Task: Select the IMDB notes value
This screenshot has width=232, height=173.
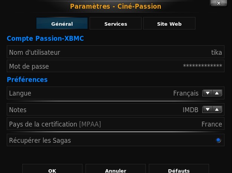Action: [190, 110]
